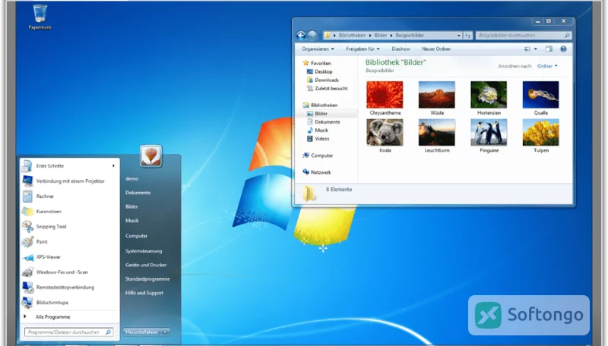Open Dokumente from Start menu right pane

point(138,193)
